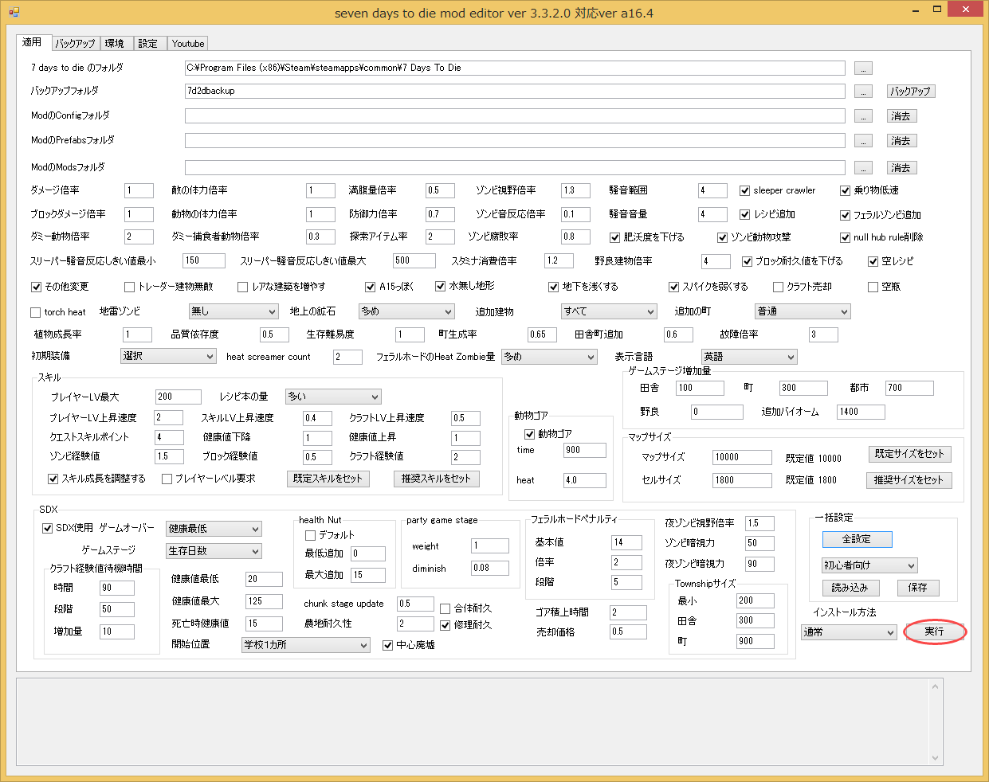Click the heat screamer count field
989x782 pixels.
pyautogui.click(x=348, y=358)
